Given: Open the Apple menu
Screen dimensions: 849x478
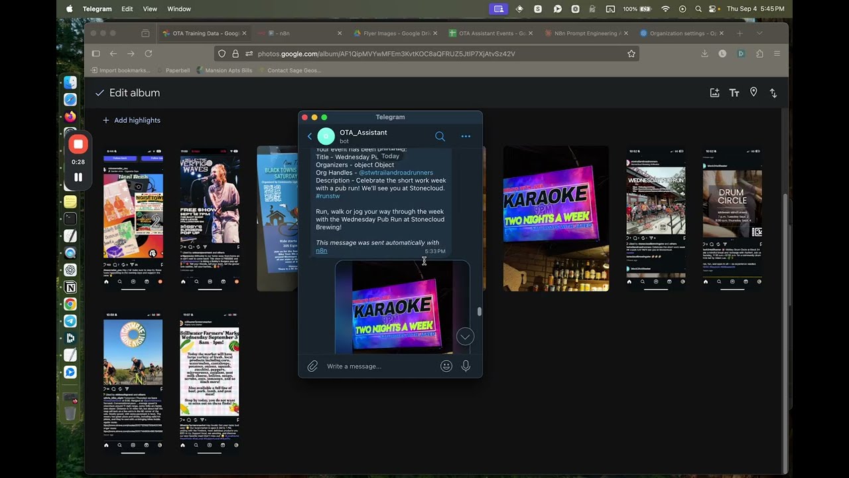Looking at the screenshot, I should coord(69,9).
